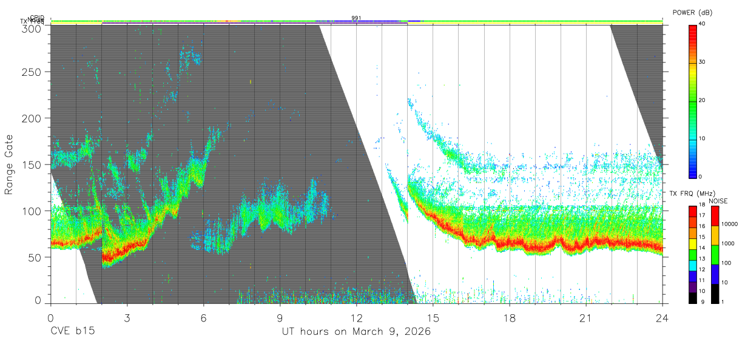
Task: Click the "18" label on the TX FRQ legend
Action: pyautogui.click(x=701, y=204)
